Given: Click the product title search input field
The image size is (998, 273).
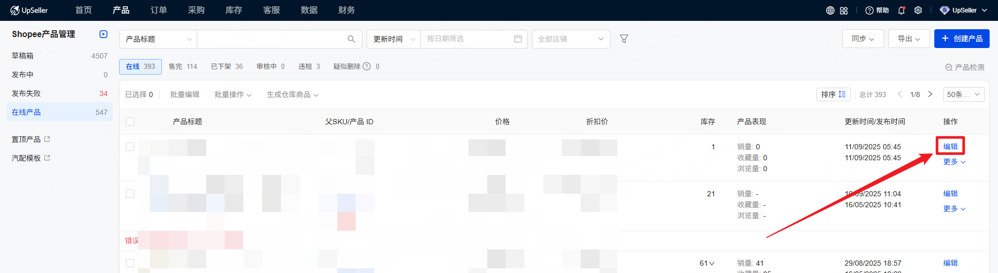Looking at the screenshot, I should click(x=272, y=39).
